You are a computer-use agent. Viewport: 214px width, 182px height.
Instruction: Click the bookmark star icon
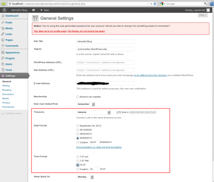(148, 4)
